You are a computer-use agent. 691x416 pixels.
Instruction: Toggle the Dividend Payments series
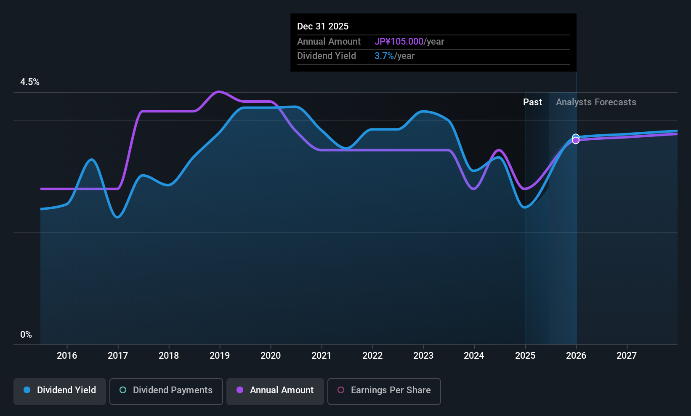point(166,391)
